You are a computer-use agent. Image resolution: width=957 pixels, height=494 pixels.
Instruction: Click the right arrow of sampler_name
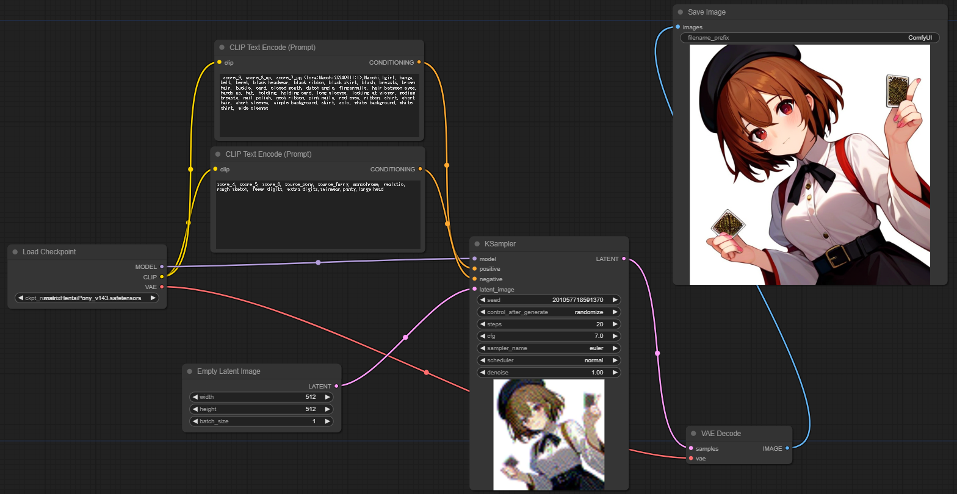click(x=615, y=348)
